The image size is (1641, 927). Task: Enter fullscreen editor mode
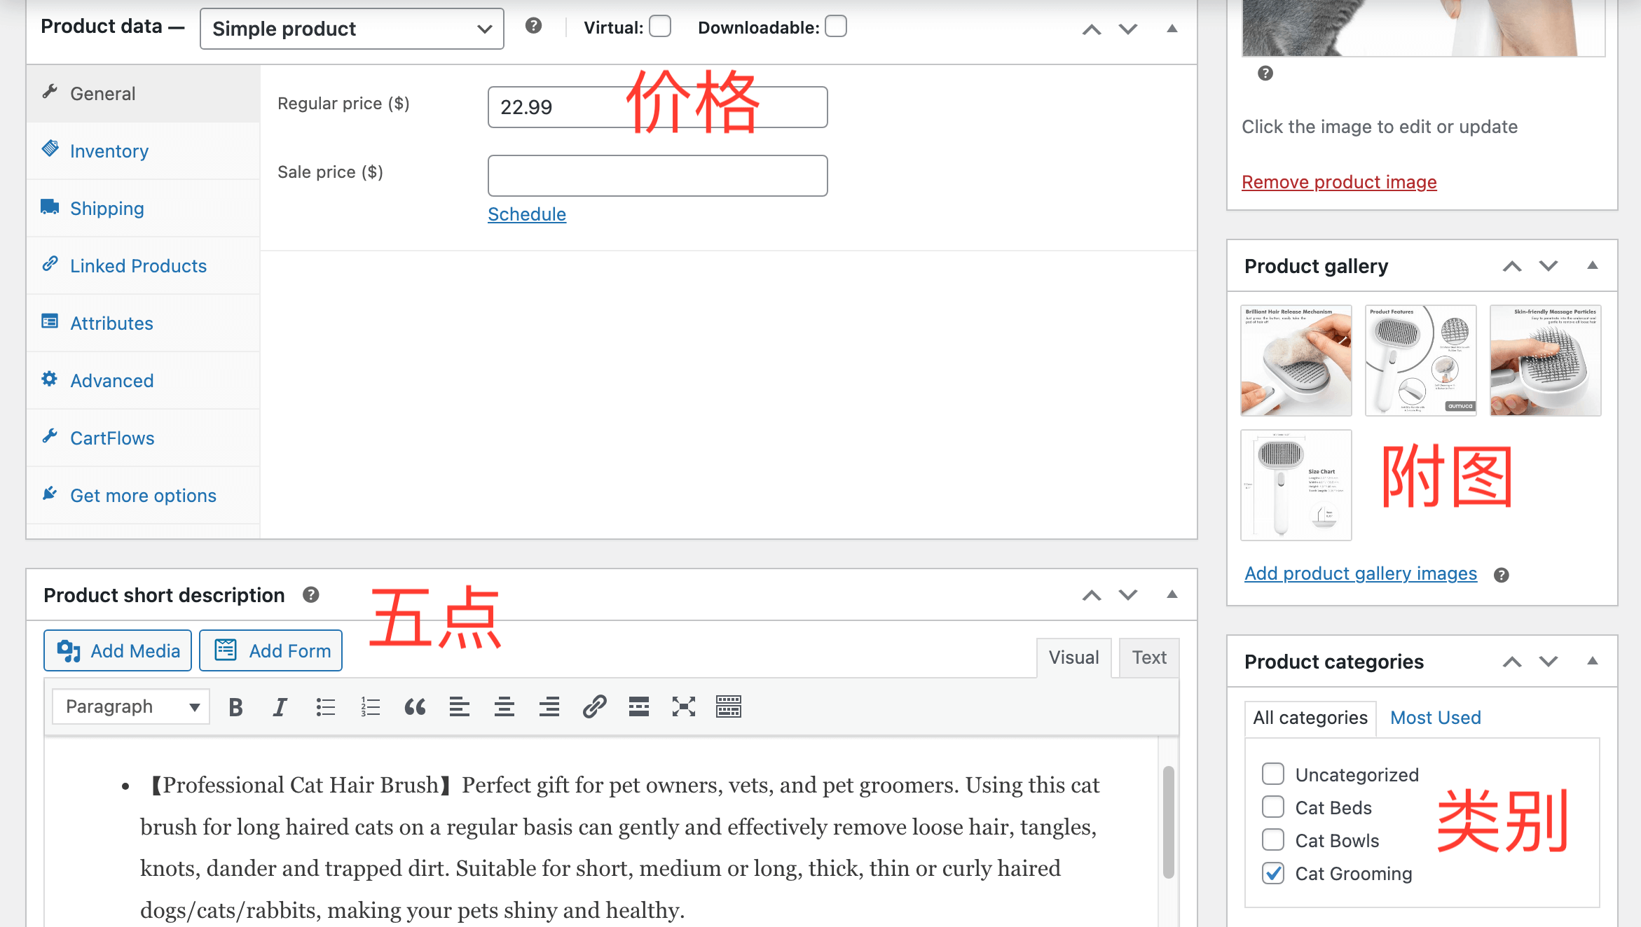tap(684, 707)
